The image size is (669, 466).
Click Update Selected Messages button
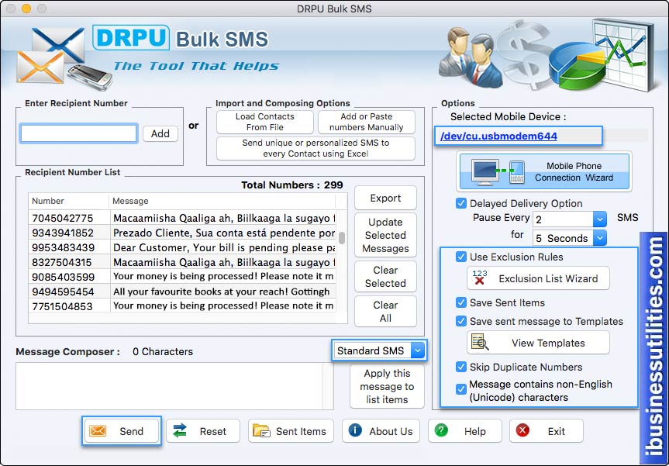click(x=385, y=235)
